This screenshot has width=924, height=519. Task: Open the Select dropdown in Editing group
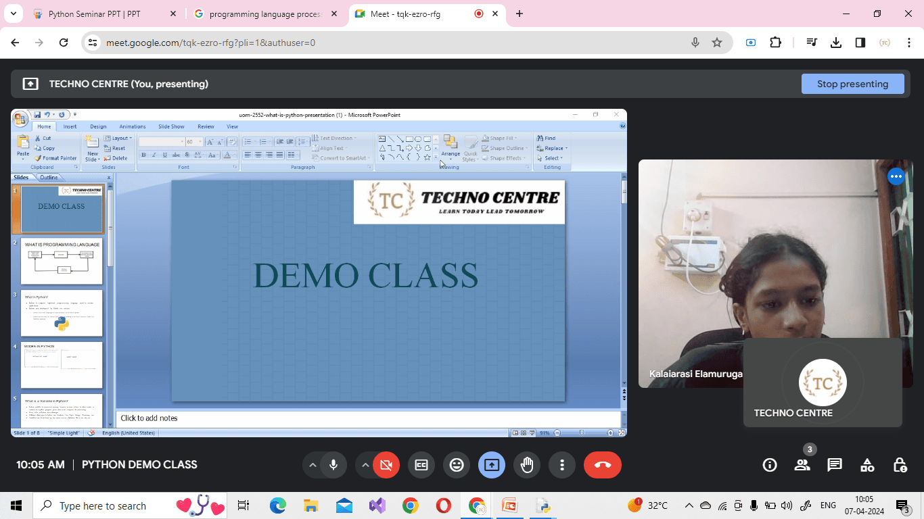549,158
